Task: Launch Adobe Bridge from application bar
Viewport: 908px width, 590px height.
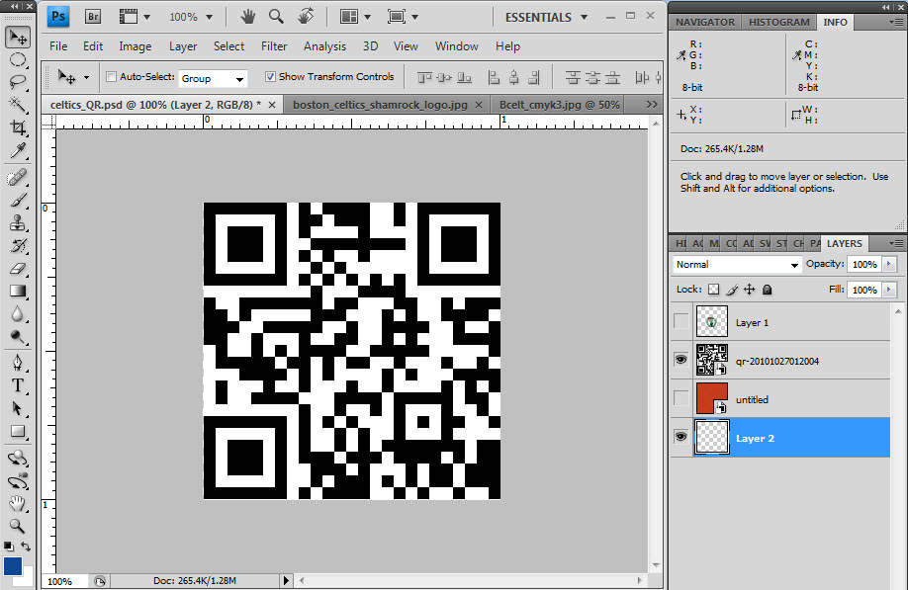Action: pos(93,17)
